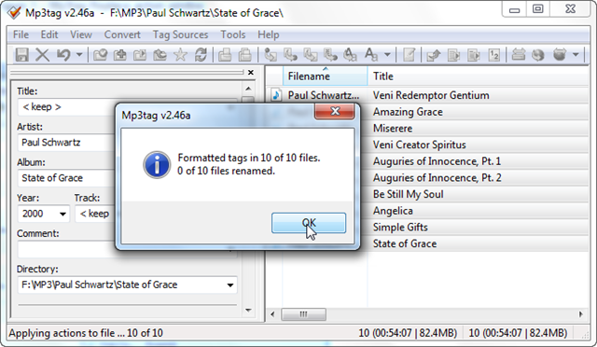Select the 'Simple Gifts' row
This screenshot has width=597, height=347.
click(x=400, y=227)
